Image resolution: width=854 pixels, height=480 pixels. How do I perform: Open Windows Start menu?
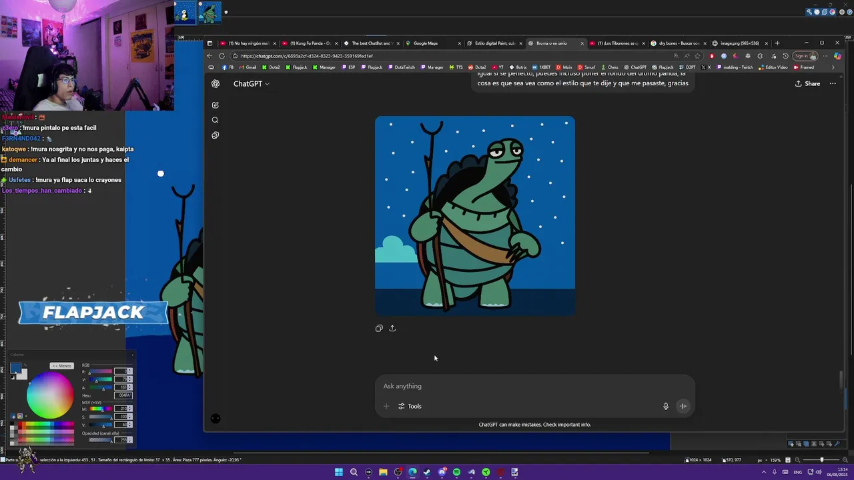click(339, 472)
